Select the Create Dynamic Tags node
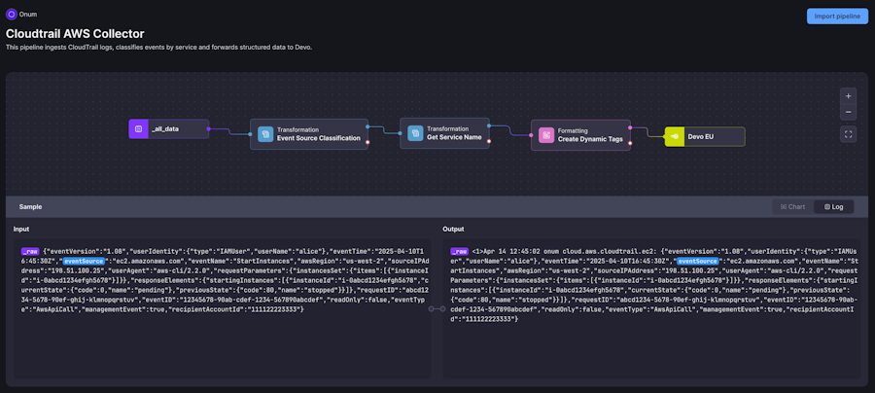Viewport: 875px width, 393px height. [x=581, y=135]
